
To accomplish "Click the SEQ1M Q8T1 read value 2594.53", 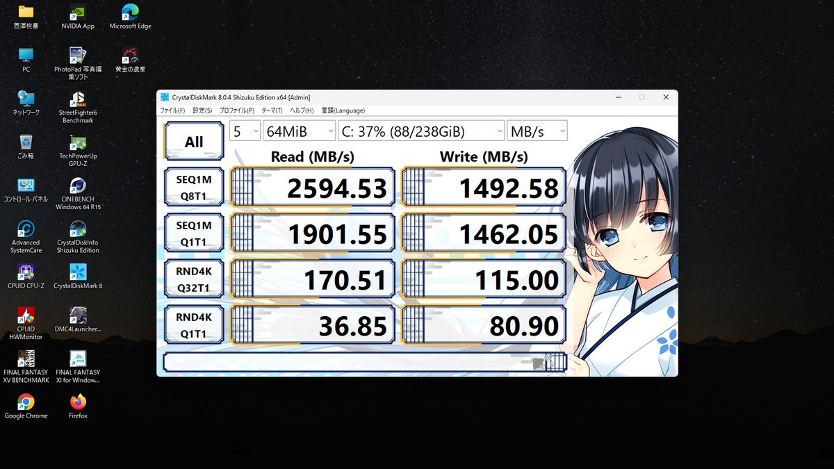I will click(x=313, y=188).
